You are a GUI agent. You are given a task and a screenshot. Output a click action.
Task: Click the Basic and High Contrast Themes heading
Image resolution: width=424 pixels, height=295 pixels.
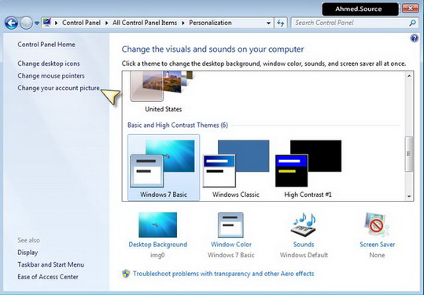(178, 125)
